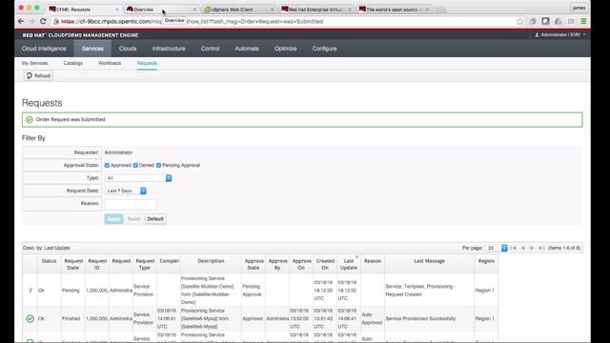Click the browser forward arrow

coord(31,21)
